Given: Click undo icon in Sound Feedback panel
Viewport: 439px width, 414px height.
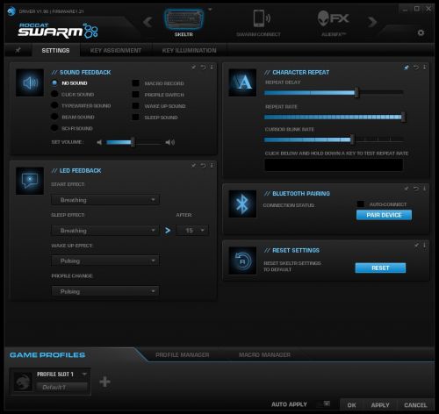Looking at the screenshot, I should (203, 68).
